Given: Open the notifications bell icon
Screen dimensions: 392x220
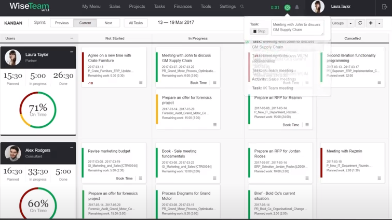Looking at the screenshot, I should coord(297,7).
